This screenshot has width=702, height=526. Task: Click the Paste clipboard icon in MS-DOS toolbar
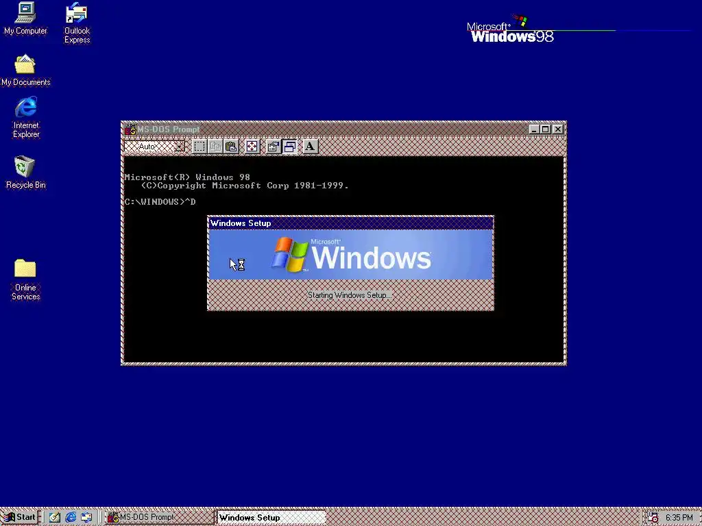click(x=231, y=147)
